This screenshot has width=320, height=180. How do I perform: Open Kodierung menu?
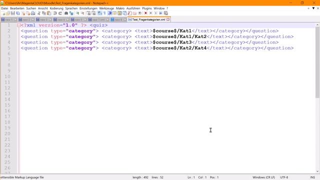[x=56, y=8]
